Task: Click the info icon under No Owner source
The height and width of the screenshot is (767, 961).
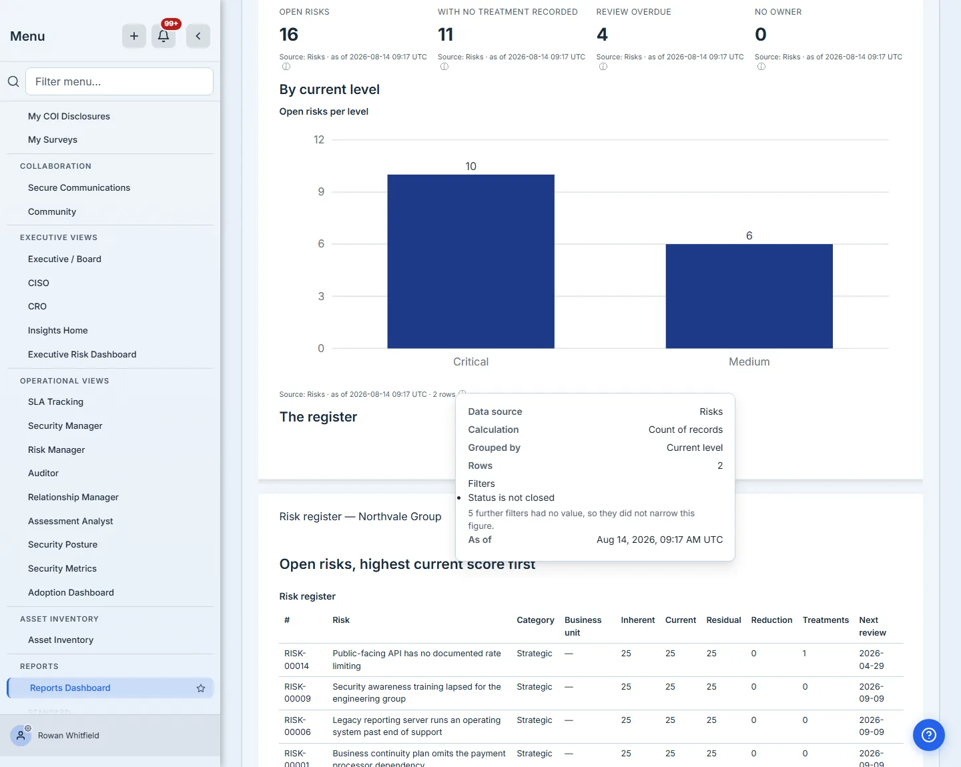Action: click(x=761, y=67)
